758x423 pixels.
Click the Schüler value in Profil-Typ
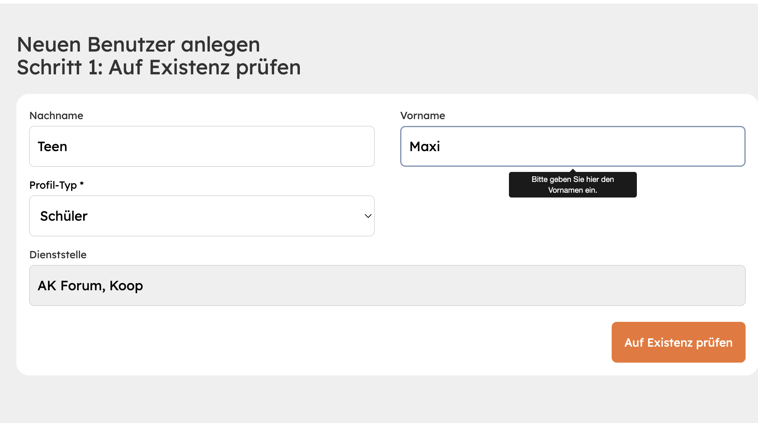[64, 216]
